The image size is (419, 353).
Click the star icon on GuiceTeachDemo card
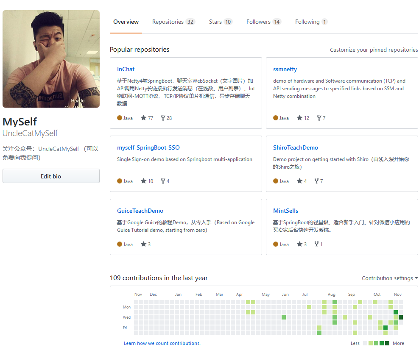click(143, 244)
